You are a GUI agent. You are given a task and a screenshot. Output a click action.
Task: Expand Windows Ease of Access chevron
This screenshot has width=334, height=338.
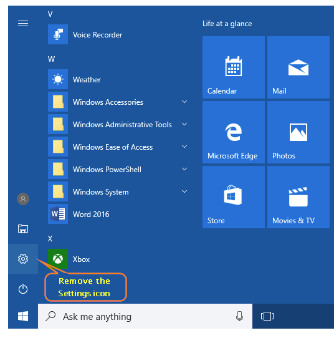[x=184, y=147]
